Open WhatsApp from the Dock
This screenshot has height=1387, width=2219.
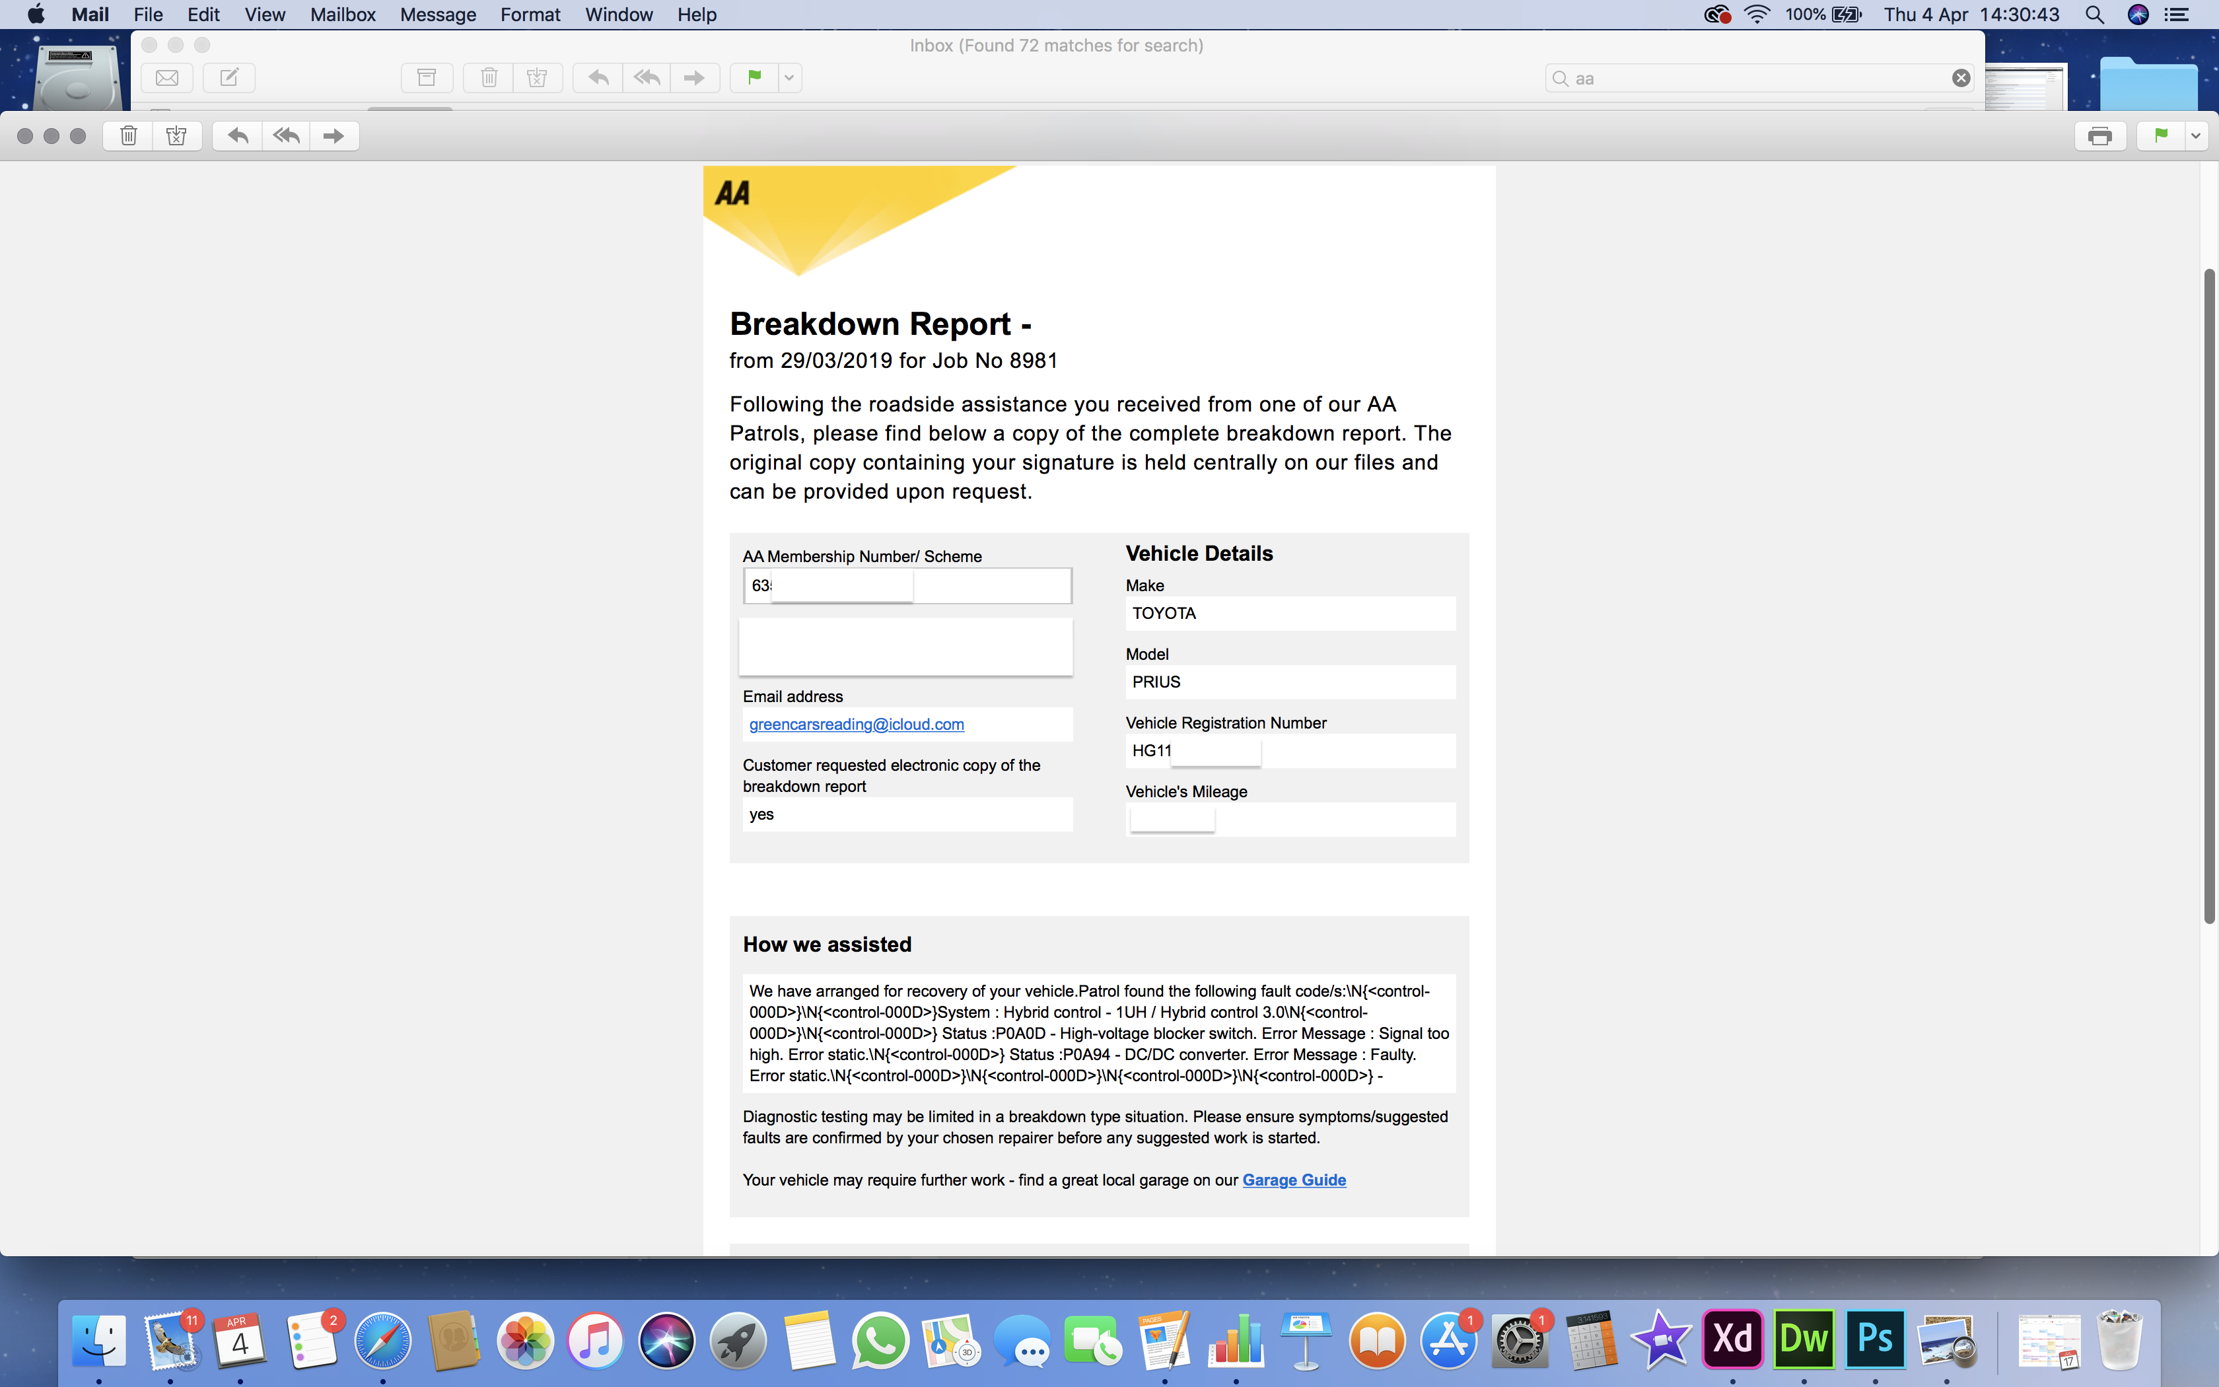tap(880, 1340)
